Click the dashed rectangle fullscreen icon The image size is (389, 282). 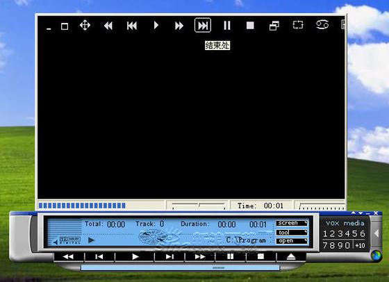[298, 25]
